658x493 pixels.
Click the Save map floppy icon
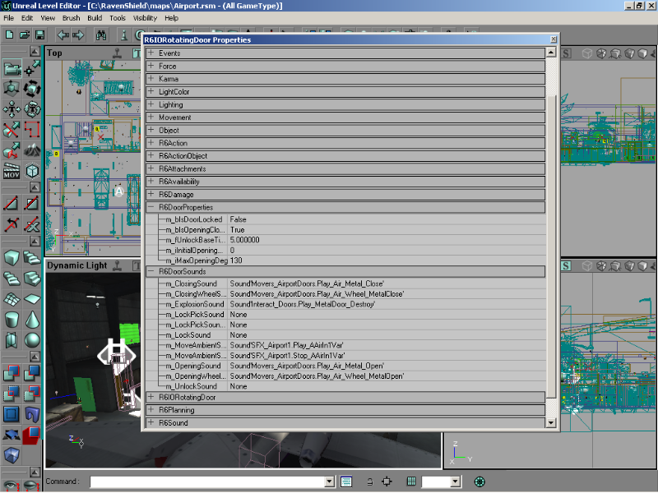coord(39,35)
